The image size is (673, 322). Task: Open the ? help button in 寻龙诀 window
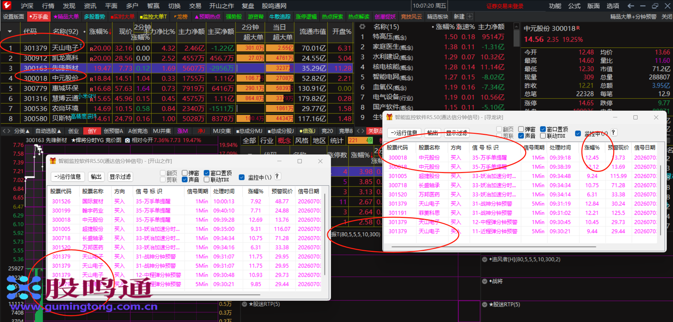[x=613, y=132]
